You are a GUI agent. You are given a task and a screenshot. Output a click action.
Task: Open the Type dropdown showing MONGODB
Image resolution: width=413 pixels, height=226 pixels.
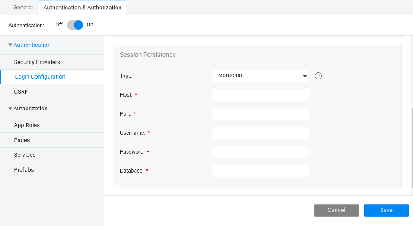coord(260,76)
